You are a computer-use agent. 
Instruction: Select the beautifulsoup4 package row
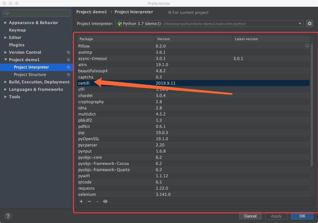193,71
